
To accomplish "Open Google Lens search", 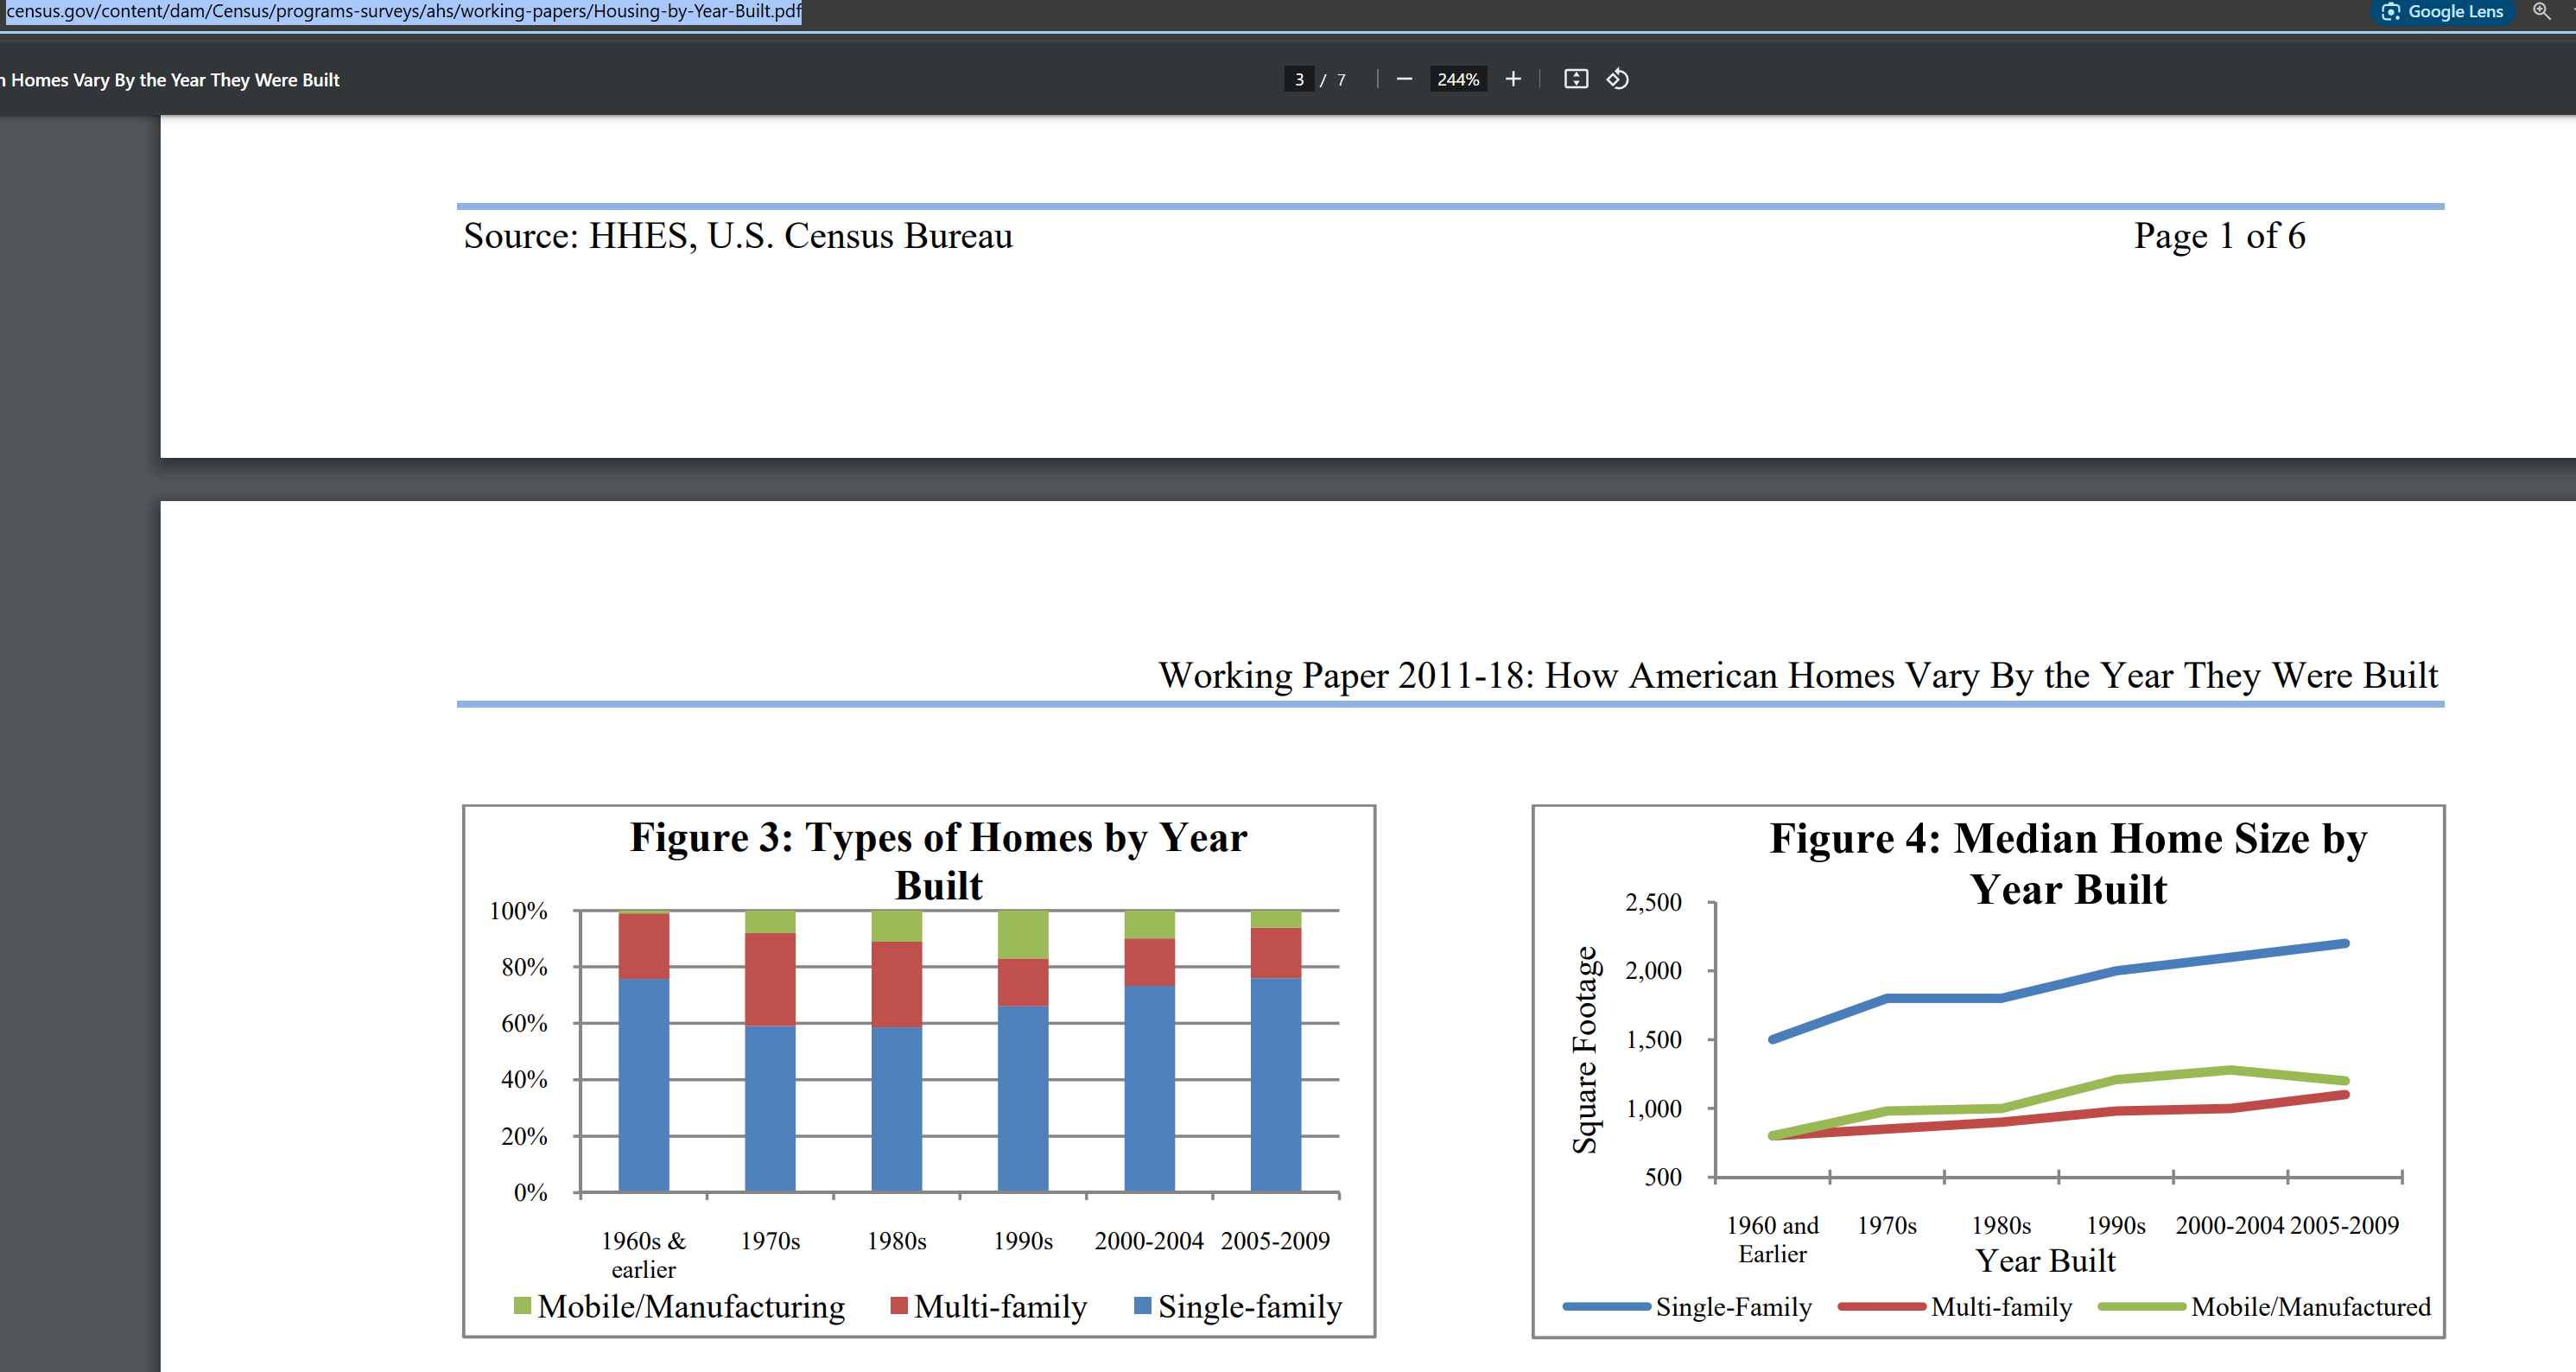I will click(x=2443, y=11).
